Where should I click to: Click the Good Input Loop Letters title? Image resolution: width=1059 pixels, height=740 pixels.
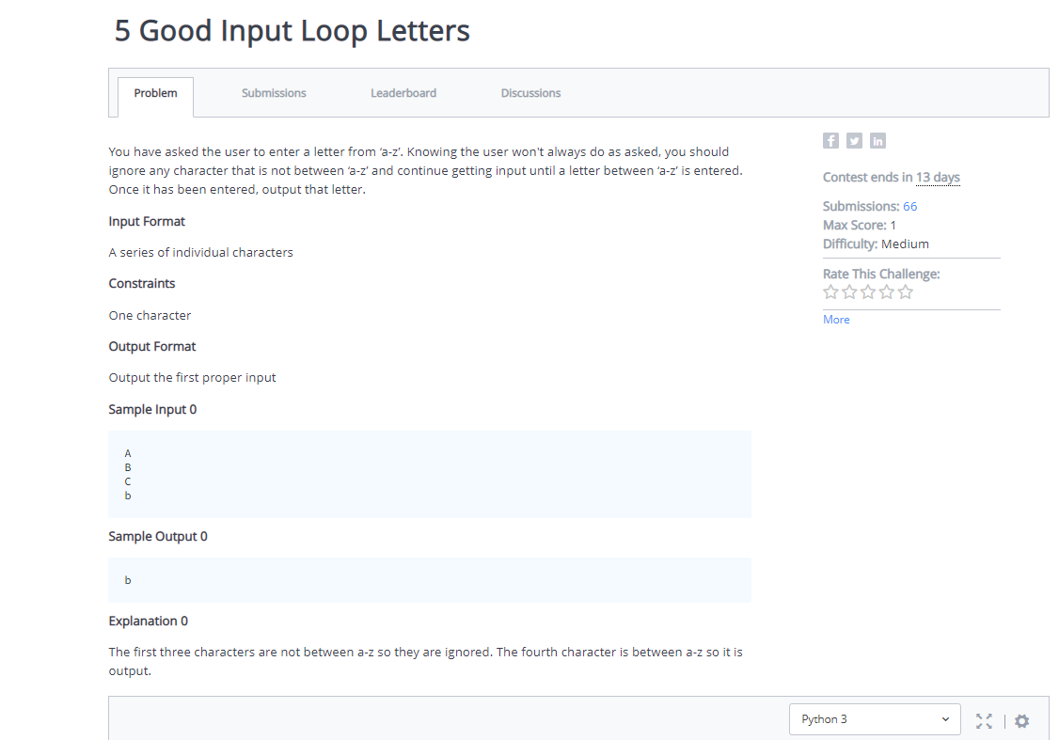[x=291, y=30]
